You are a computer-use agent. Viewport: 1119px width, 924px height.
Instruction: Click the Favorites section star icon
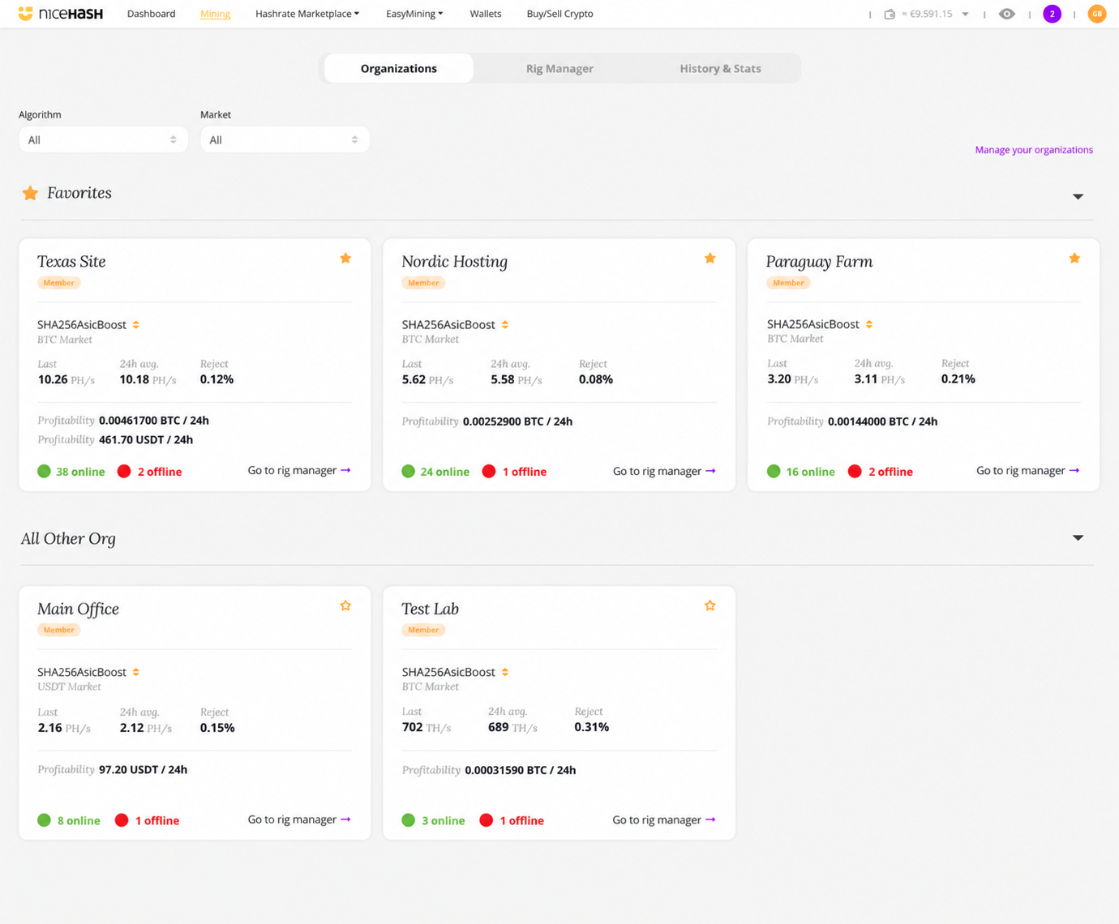tap(30, 193)
